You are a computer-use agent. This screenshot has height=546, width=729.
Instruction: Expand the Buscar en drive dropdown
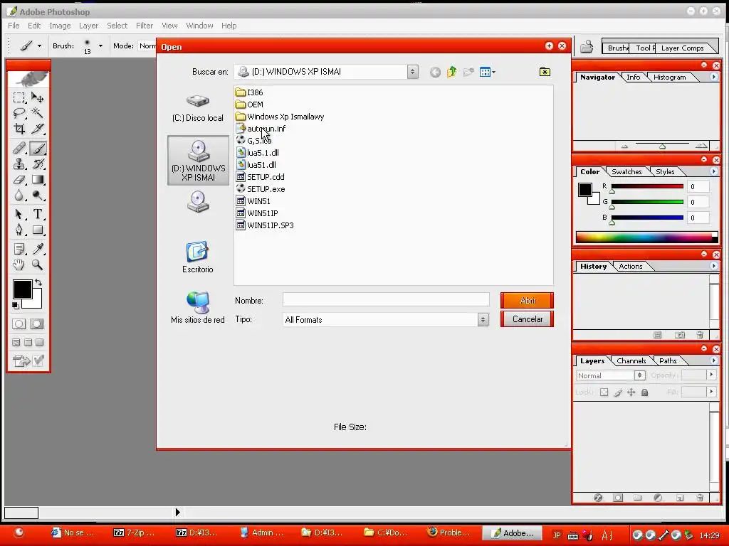point(412,72)
